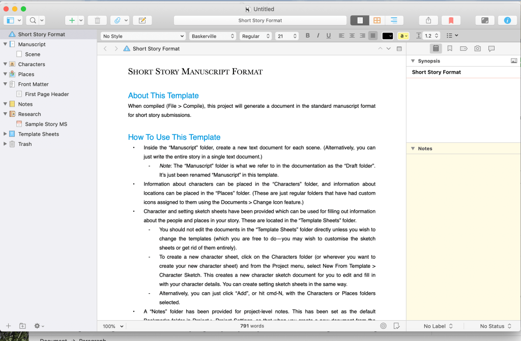Collapse the Manuscript folder
This screenshot has height=341, width=521.
(x=5, y=44)
